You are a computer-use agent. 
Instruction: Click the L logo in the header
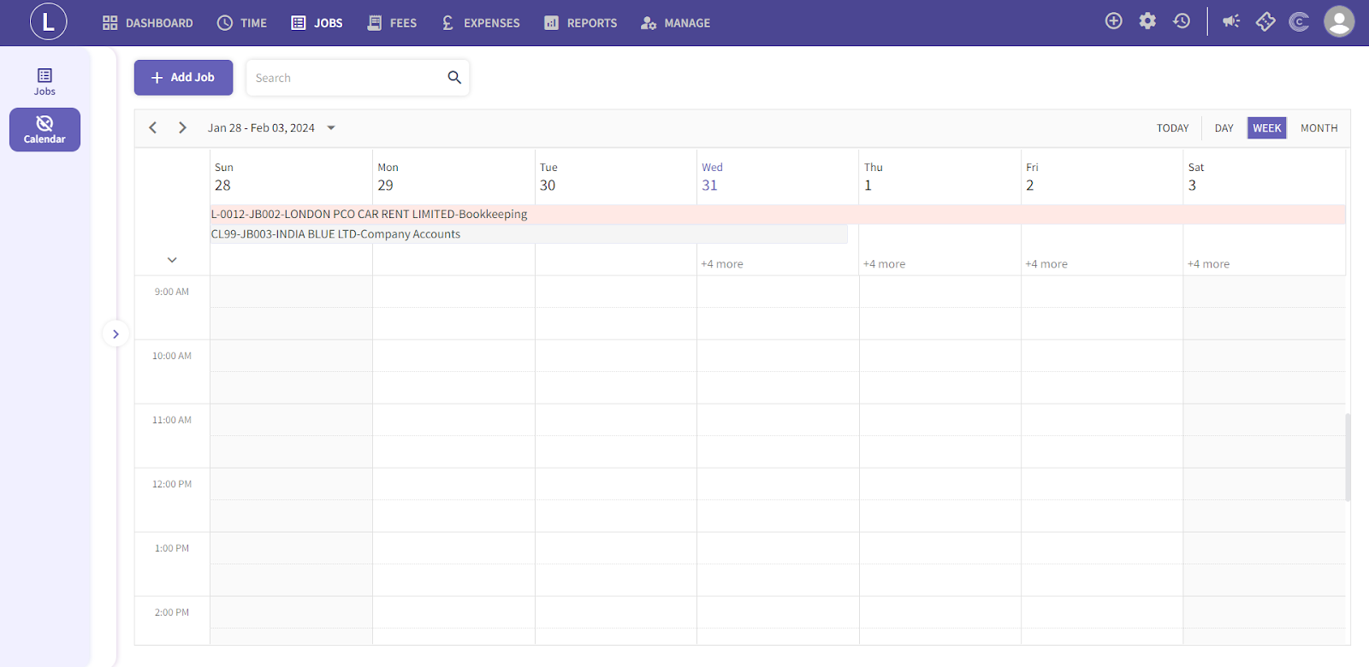pyautogui.click(x=48, y=22)
